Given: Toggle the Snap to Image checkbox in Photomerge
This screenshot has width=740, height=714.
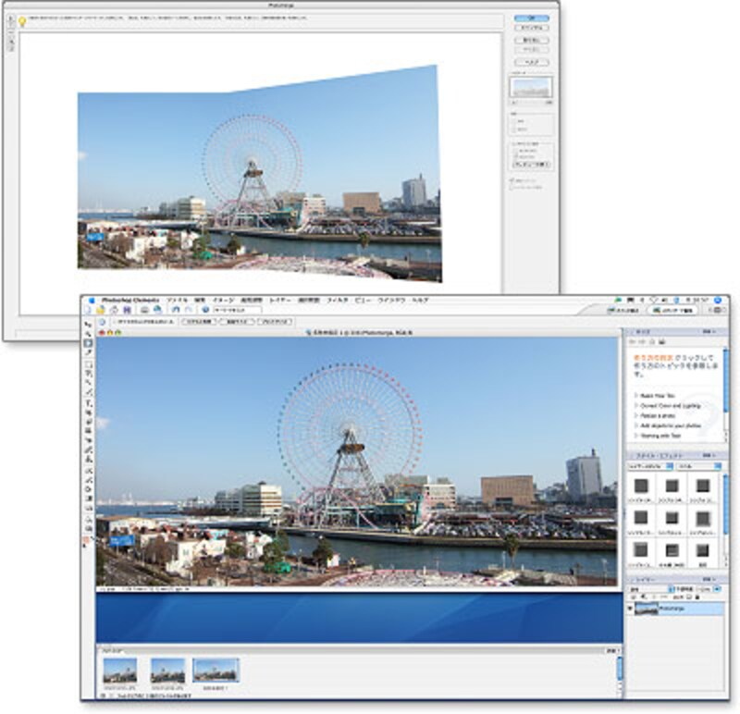Looking at the screenshot, I should tap(512, 179).
